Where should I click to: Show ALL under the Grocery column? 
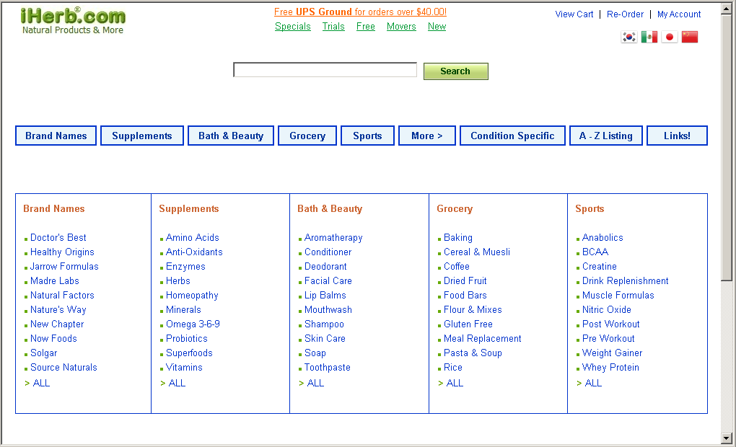point(455,383)
